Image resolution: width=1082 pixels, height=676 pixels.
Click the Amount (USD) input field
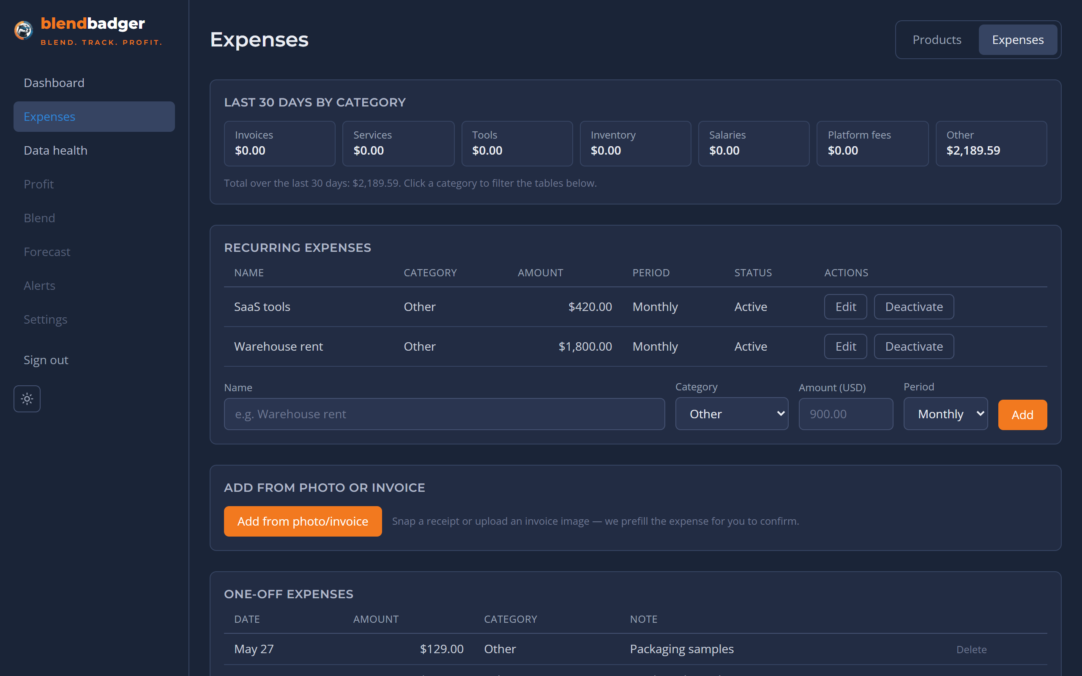point(846,414)
